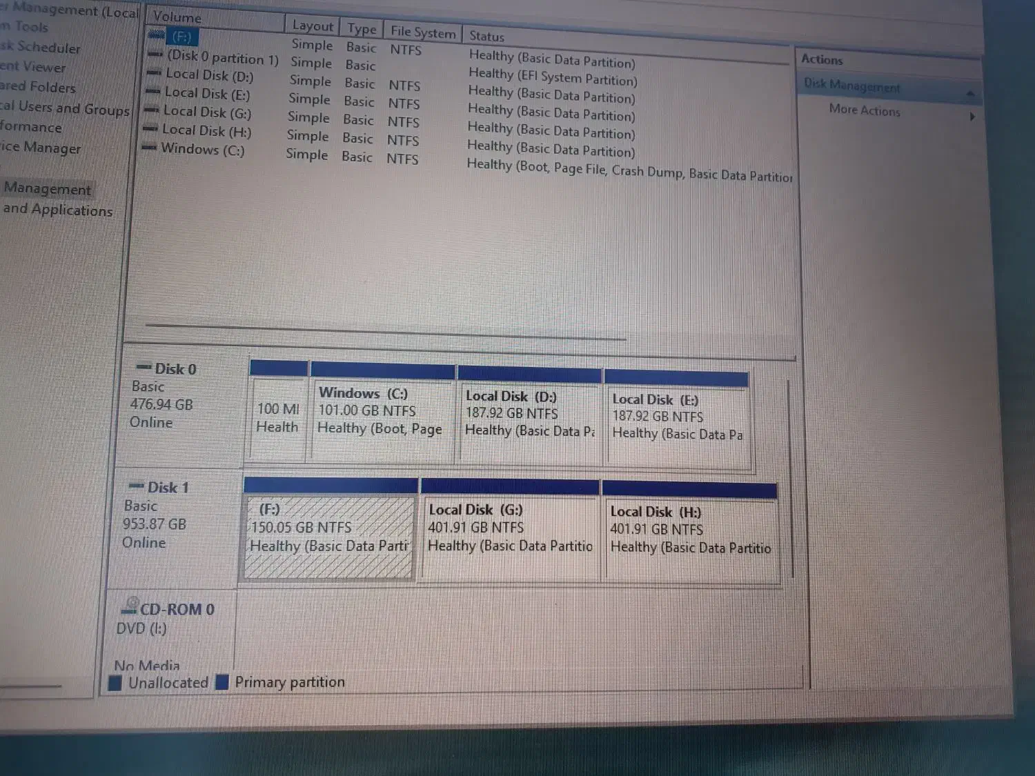Image resolution: width=1035 pixels, height=776 pixels.
Task: Sort by the File System column header
Action: [x=422, y=32]
